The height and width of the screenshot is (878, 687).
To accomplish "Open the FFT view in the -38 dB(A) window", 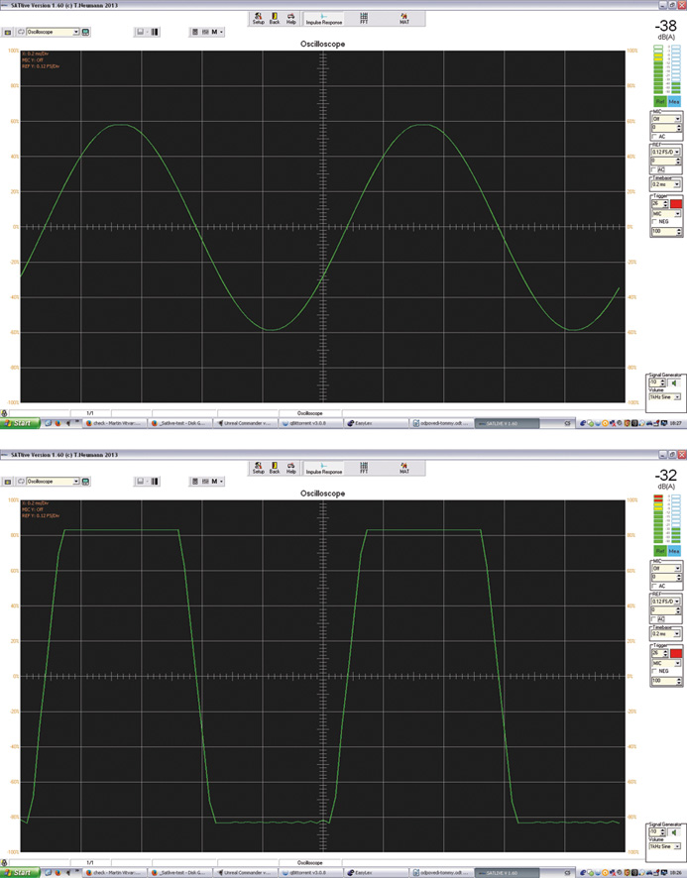I will click(x=364, y=19).
